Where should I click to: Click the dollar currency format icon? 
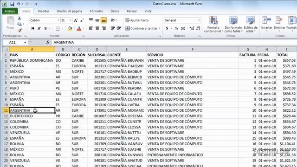coord(167,28)
